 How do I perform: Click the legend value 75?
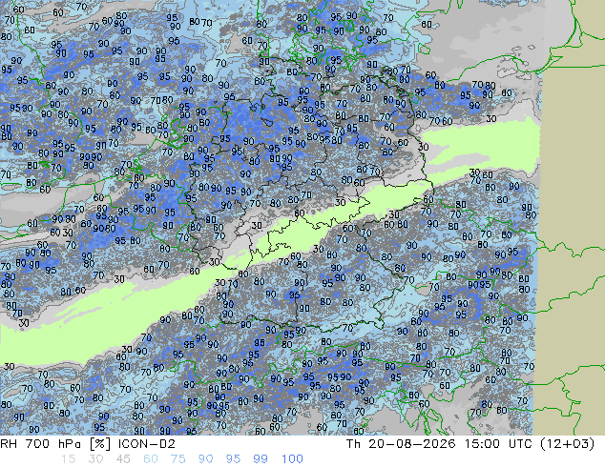177,459
